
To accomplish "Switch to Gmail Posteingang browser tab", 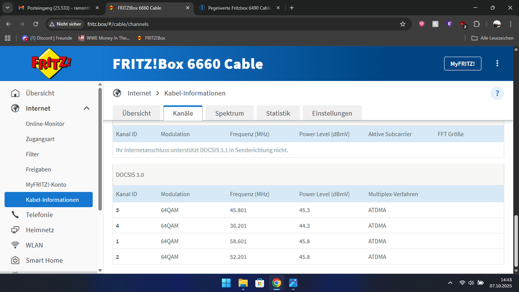I will [59, 8].
